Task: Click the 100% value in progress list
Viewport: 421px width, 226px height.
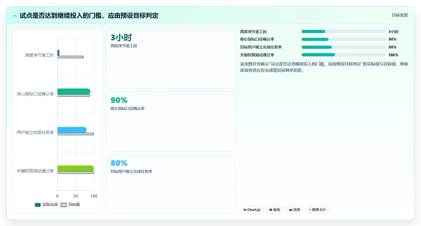Action: pyautogui.click(x=393, y=55)
